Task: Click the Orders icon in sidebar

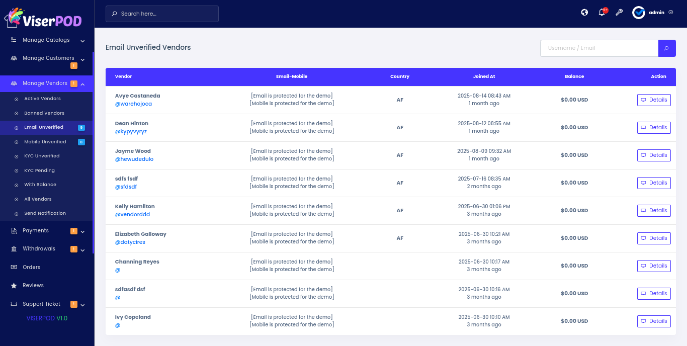Action: point(14,267)
